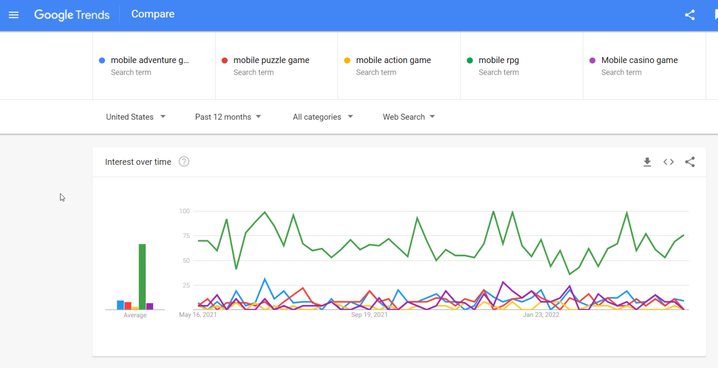The width and height of the screenshot is (718, 368).
Task: Click the Google Trends logo
Action: 72,14
